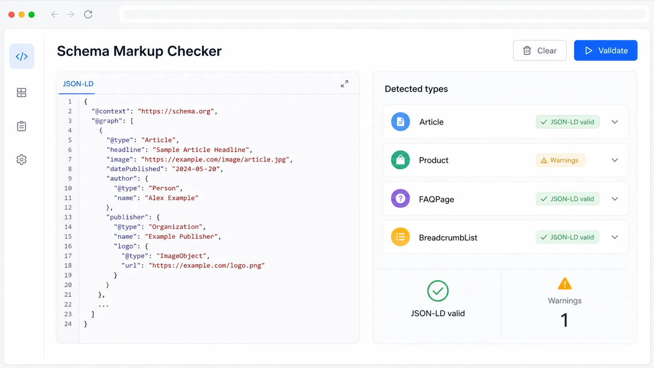This screenshot has height=368, width=654.
Task: Click the purple FAQPage question mark icon
Action: (401, 199)
